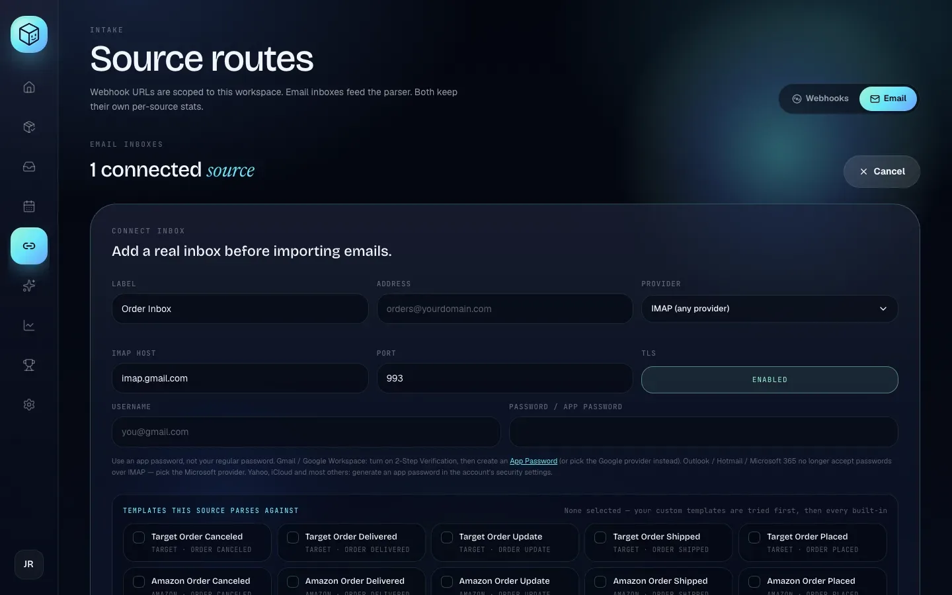Check the Amazon Order Shipped template
The width and height of the screenshot is (952, 595).
[600, 582]
